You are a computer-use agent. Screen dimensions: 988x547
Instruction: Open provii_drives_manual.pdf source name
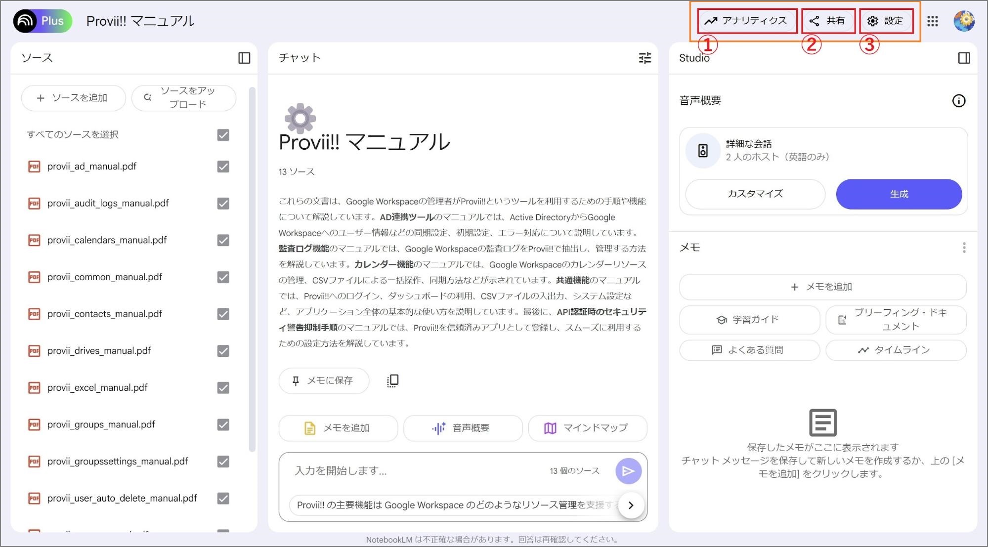99,351
